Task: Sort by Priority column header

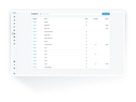Action: click(107, 19)
